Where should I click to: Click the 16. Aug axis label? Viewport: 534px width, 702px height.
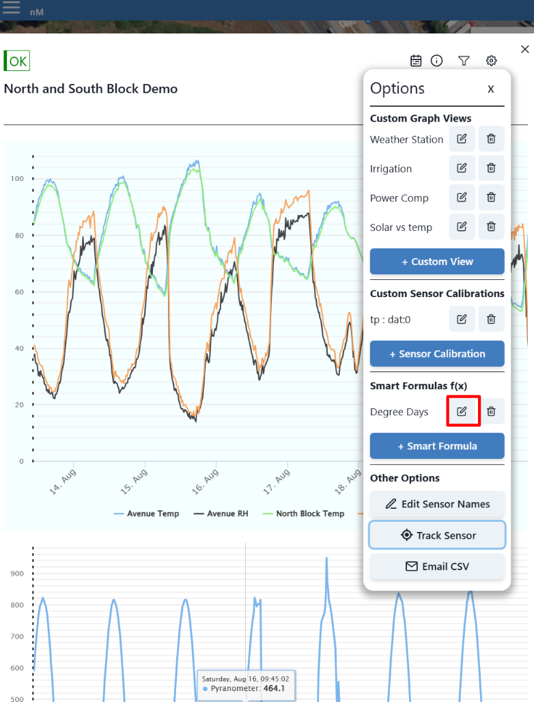coord(206,481)
